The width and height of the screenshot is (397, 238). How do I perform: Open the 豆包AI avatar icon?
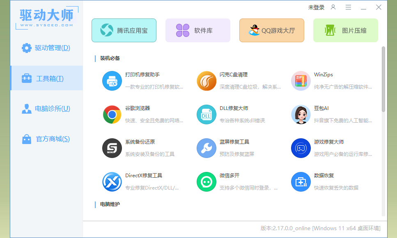pyautogui.click(x=301, y=114)
